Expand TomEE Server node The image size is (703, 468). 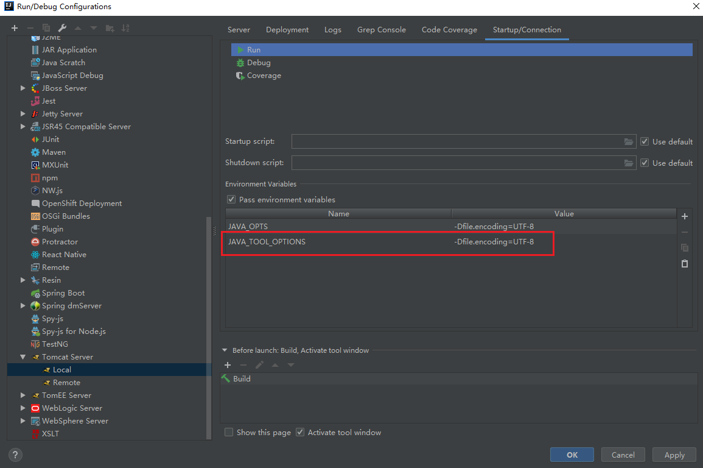coord(23,395)
